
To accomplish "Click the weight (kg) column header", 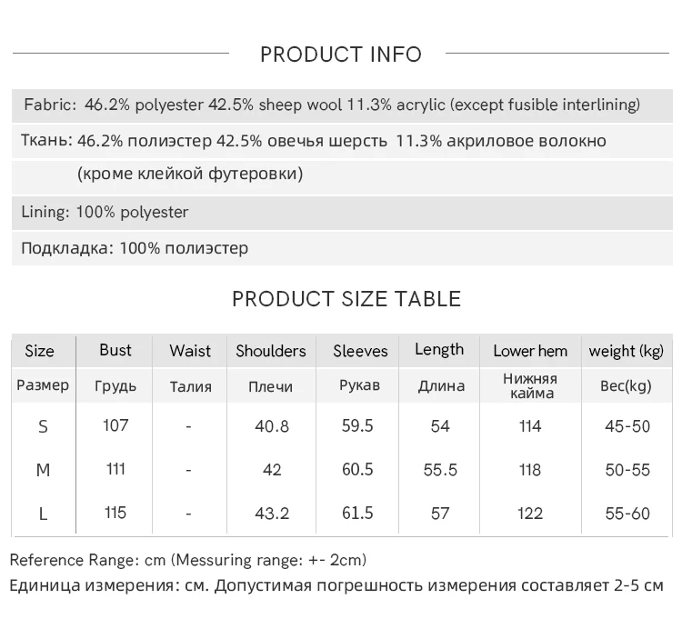I will pyautogui.click(x=627, y=351).
